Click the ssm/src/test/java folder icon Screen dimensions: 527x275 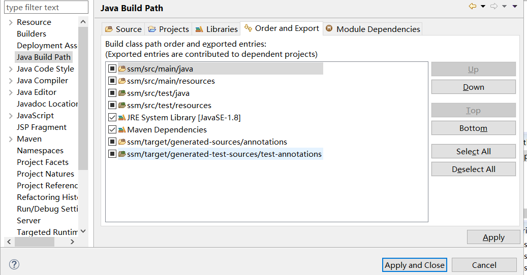[122, 93]
